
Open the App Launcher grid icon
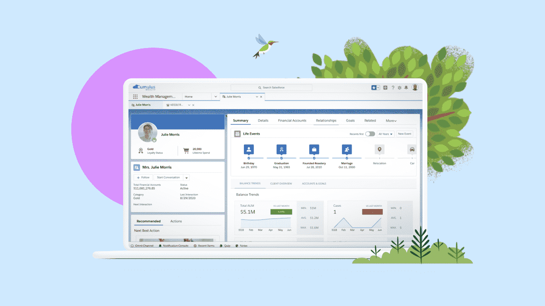pyautogui.click(x=135, y=97)
